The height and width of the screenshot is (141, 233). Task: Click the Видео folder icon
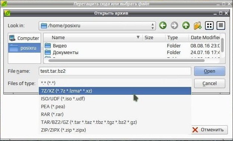(x=48, y=46)
